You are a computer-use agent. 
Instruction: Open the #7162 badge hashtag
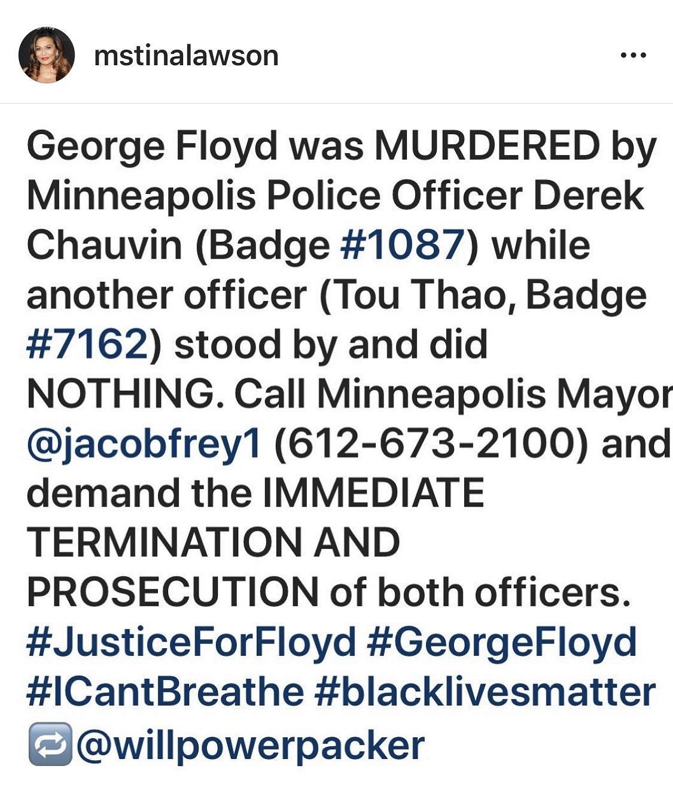pyautogui.click(x=87, y=344)
